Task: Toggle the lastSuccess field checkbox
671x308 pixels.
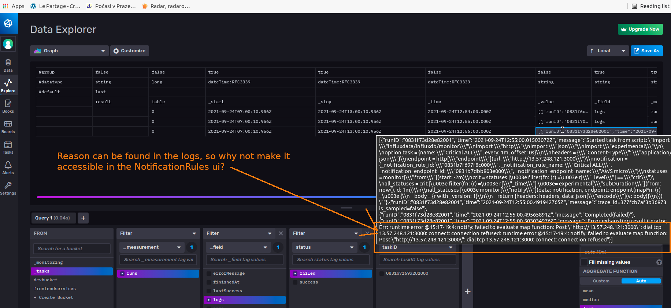Action: coord(209,291)
